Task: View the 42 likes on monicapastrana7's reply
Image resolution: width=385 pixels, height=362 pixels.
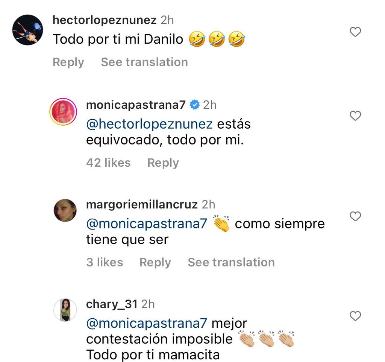Action: coord(108,163)
